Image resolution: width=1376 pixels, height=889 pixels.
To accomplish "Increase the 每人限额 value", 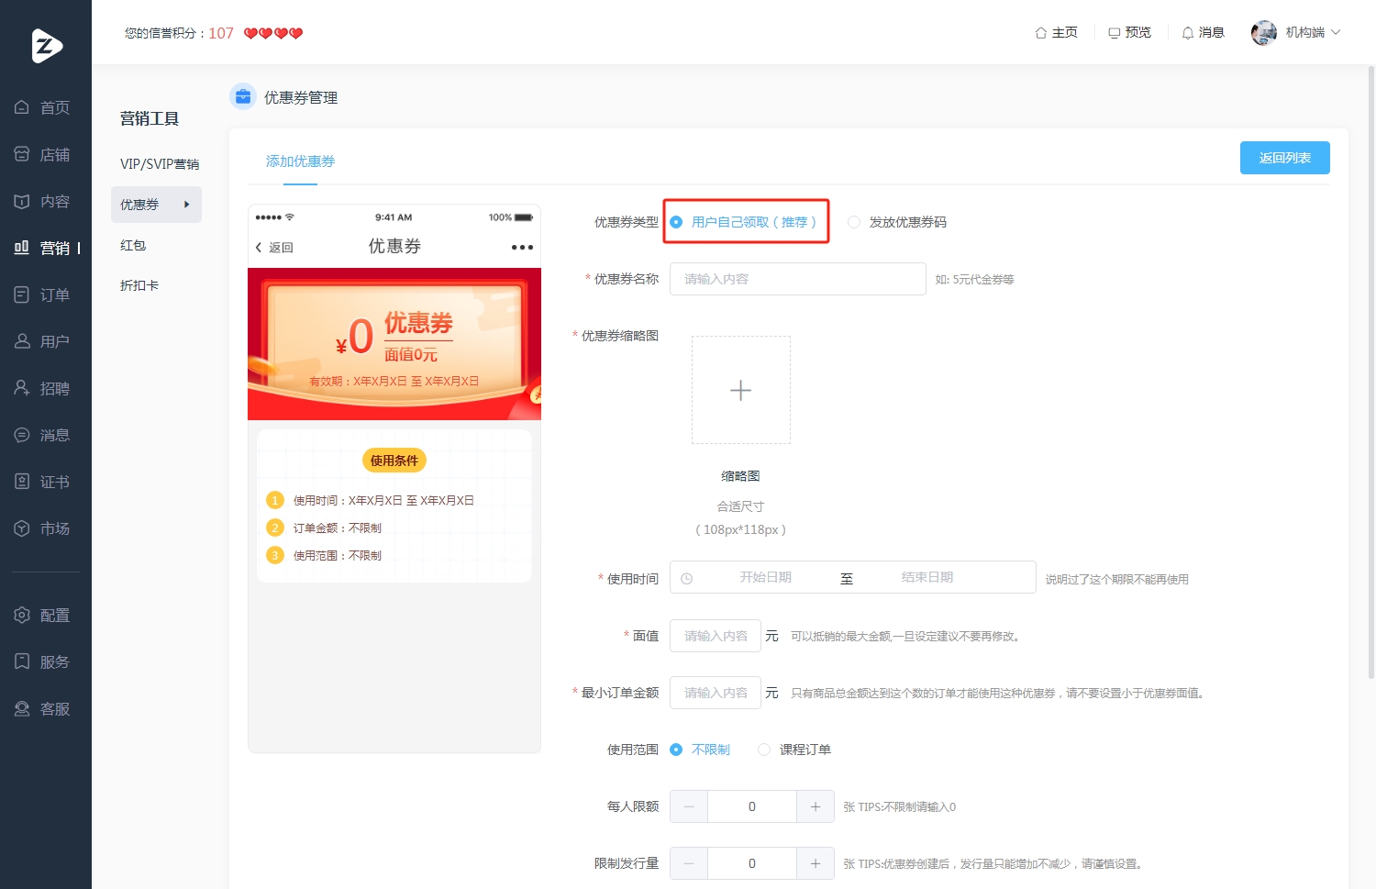I will point(816,806).
